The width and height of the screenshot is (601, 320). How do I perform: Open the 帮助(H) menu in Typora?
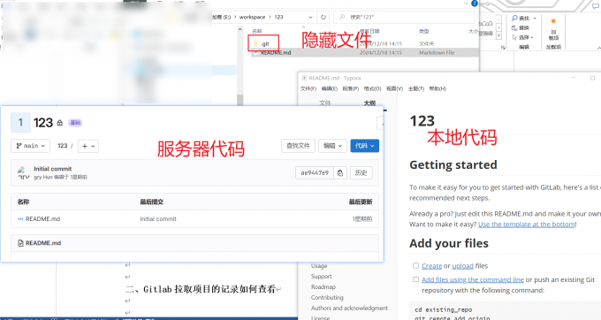coord(437,89)
